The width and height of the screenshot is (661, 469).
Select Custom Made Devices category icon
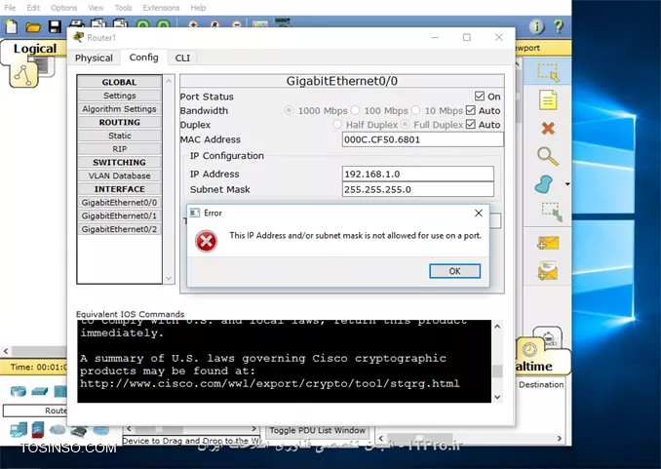pyautogui.click(x=79, y=432)
